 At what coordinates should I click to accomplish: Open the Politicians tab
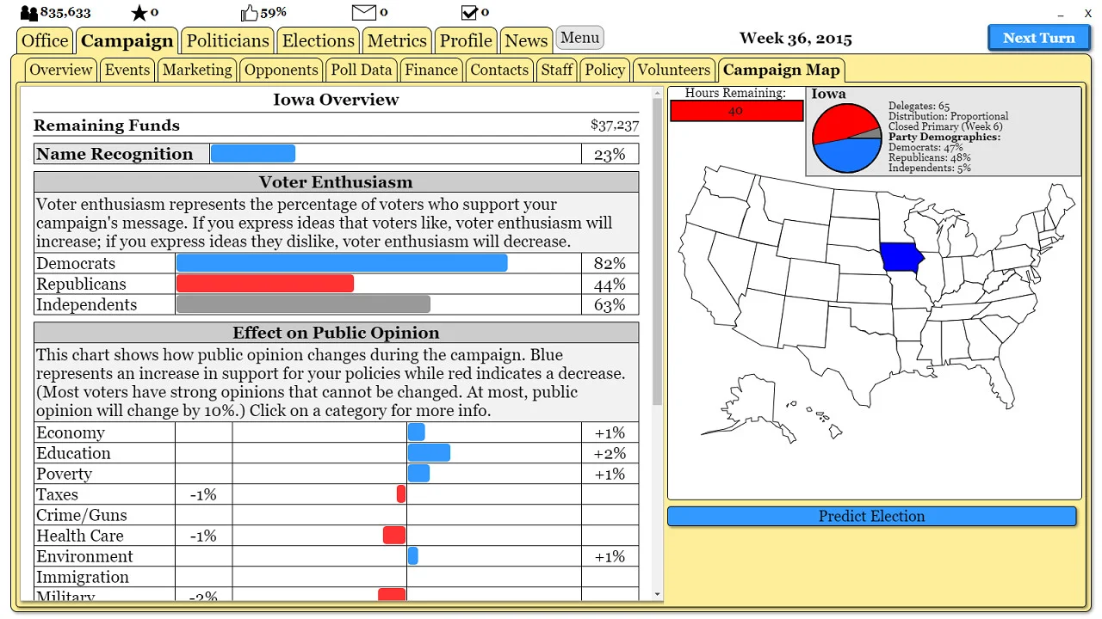coord(227,40)
